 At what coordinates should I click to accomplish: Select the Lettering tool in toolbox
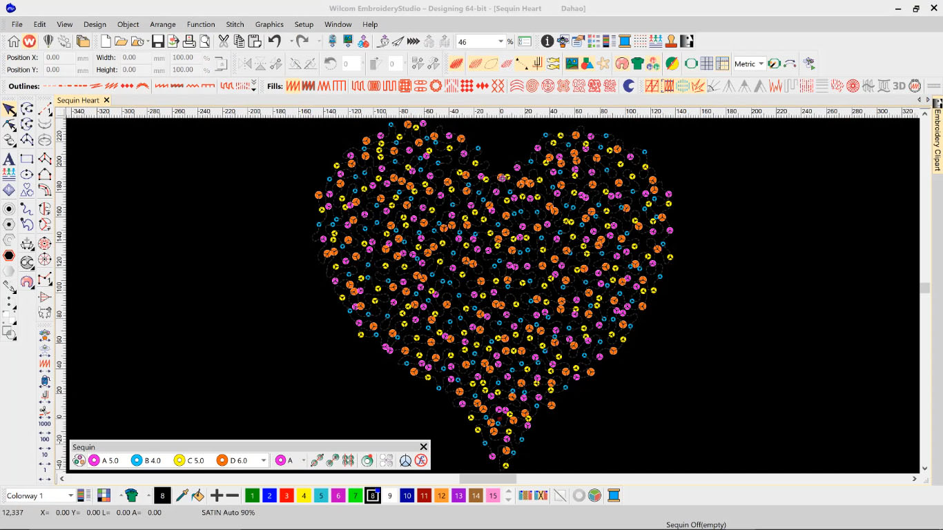tap(9, 159)
